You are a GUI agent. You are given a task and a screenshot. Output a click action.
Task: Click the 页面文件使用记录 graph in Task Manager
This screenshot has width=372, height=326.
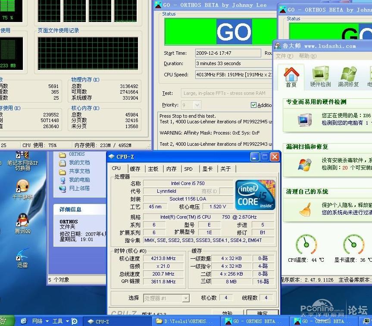(x=88, y=53)
